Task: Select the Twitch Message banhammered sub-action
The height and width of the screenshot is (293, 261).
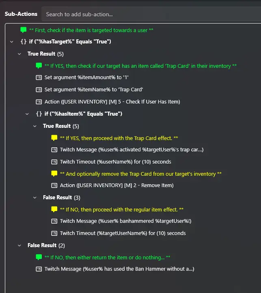Action: click(125, 221)
